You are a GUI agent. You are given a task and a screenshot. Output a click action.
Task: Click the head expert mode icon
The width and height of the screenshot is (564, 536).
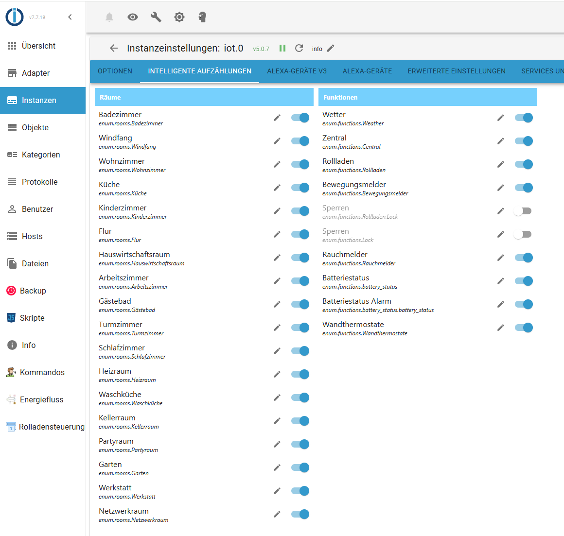coord(203,17)
